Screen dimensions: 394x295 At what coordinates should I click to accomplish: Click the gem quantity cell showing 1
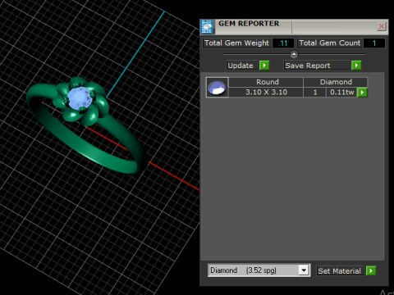[x=315, y=93]
